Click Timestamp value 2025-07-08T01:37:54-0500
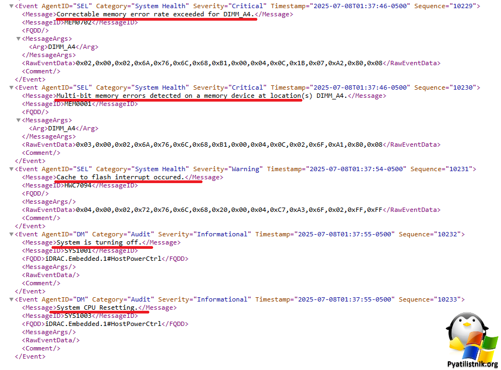Screen dimensions: 501x370 [x=356, y=169]
